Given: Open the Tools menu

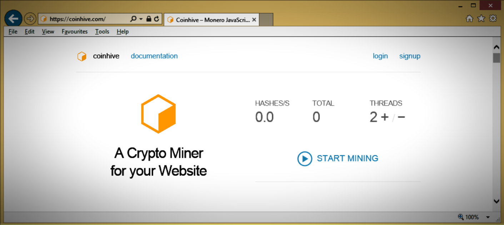Looking at the screenshot, I should (x=102, y=32).
